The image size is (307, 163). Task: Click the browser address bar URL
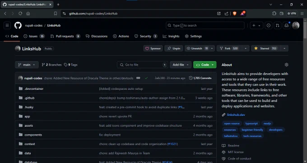point(93,14)
